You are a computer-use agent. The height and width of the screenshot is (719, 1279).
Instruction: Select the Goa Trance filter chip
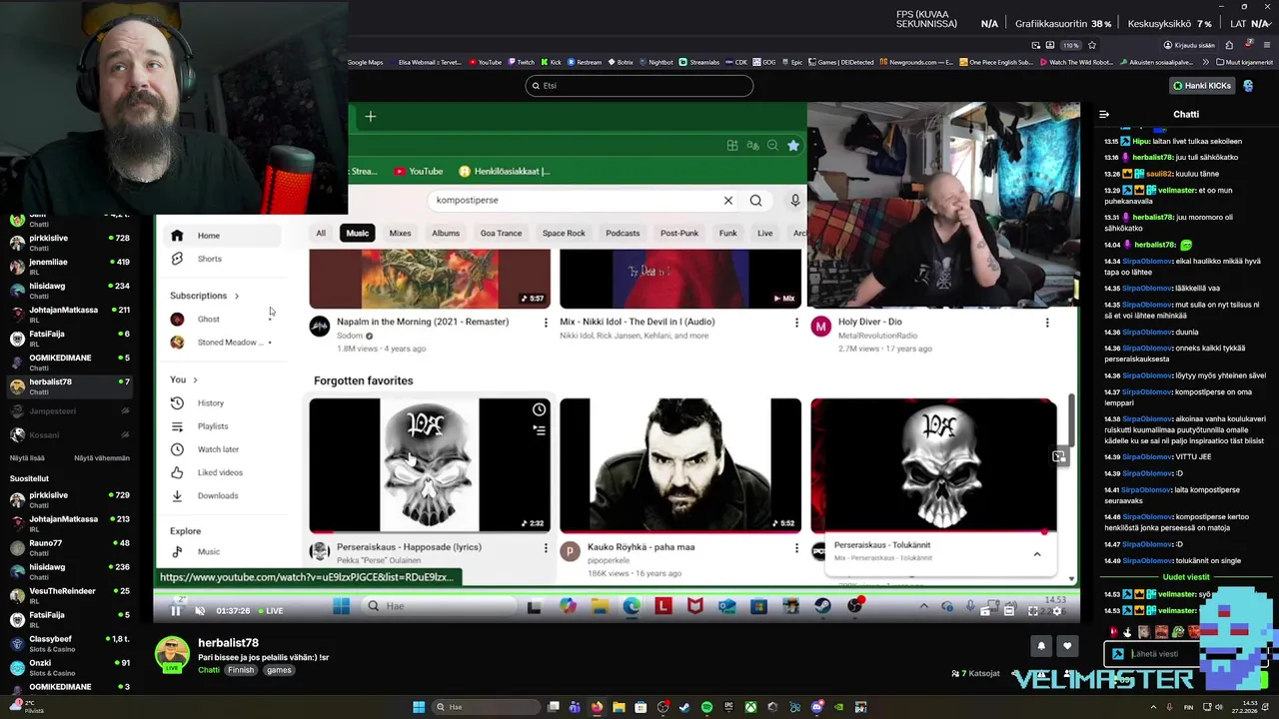coord(501,233)
